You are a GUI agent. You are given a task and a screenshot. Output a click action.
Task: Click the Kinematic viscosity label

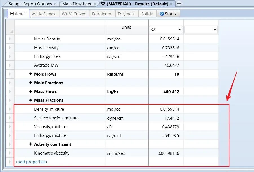pyautogui.click(x=52, y=153)
